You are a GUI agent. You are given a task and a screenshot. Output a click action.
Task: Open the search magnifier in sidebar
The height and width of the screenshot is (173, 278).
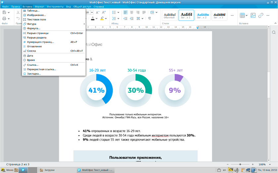pos(274,33)
